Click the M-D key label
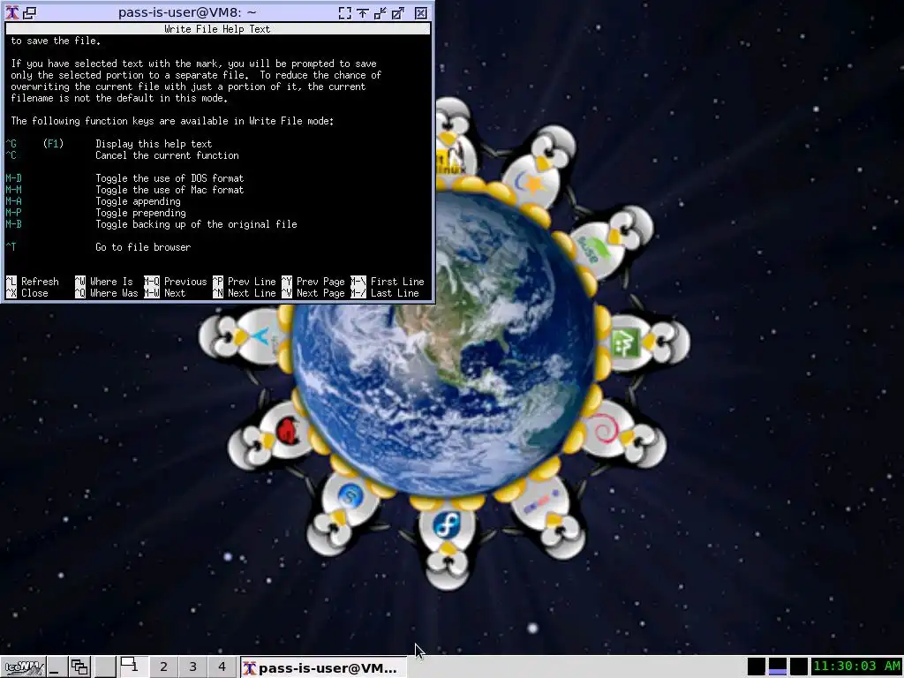This screenshot has height=678, width=904. click(x=14, y=178)
